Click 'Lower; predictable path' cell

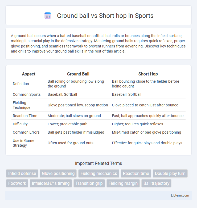pyautogui.click(x=78, y=124)
